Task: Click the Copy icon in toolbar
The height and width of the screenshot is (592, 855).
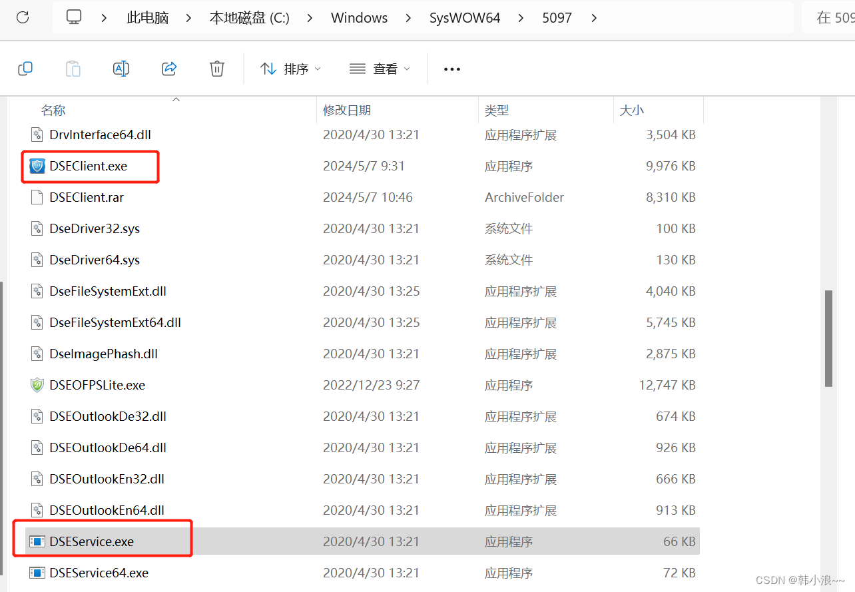Action: (25, 69)
